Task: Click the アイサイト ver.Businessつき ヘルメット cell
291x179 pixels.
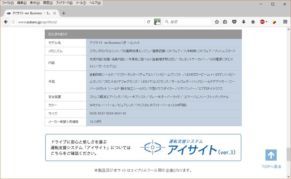Action: click(164, 43)
